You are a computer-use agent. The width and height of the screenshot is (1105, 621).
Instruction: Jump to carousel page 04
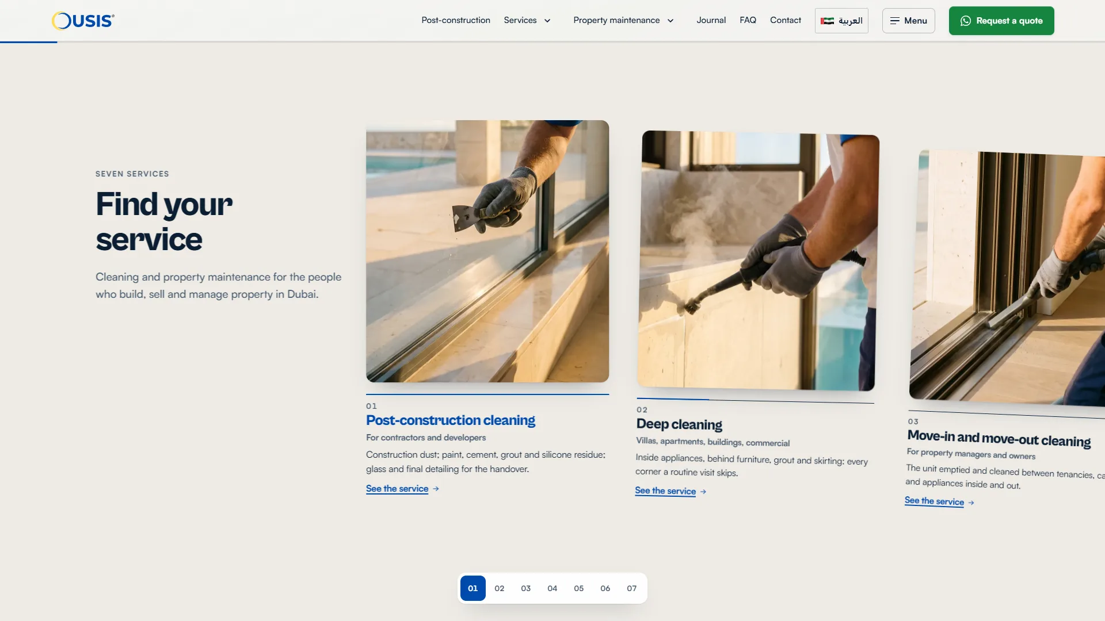[x=552, y=588]
